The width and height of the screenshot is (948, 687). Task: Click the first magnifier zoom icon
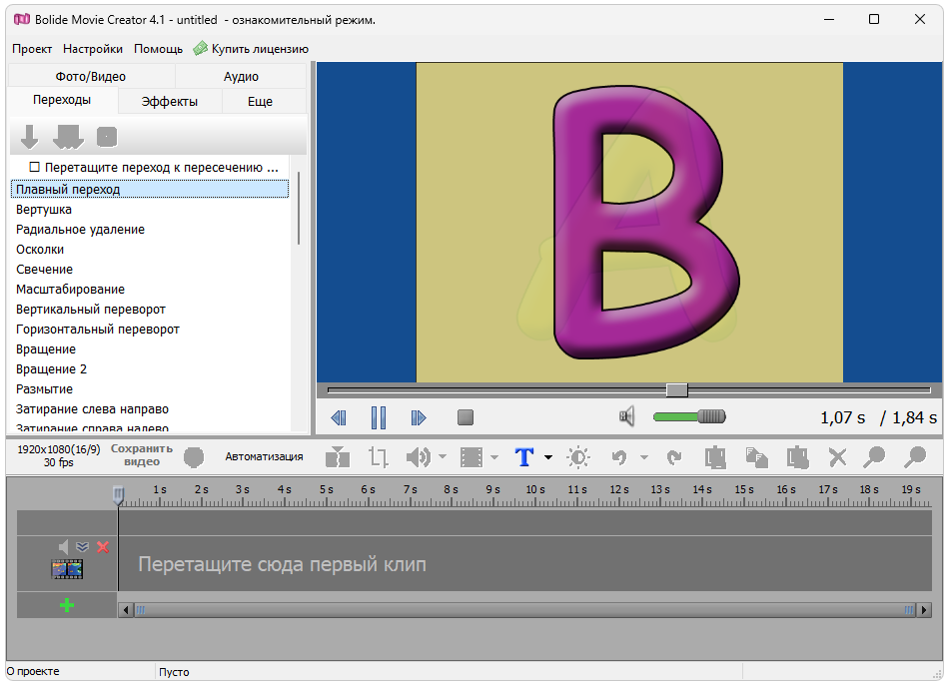click(874, 457)
